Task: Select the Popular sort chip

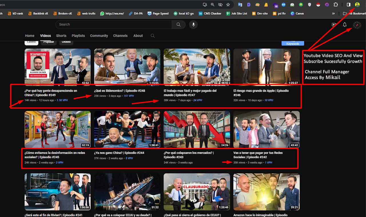Action: point(49,42)
